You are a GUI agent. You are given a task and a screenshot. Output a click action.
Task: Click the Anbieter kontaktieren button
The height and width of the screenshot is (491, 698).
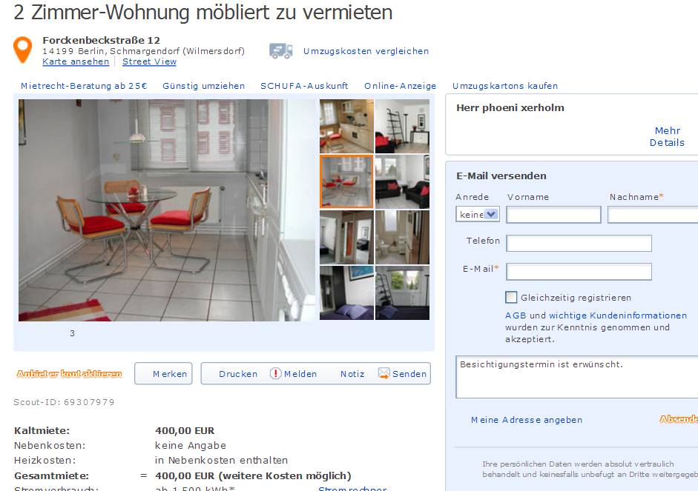pyautogui.click(x=69, y=374)
